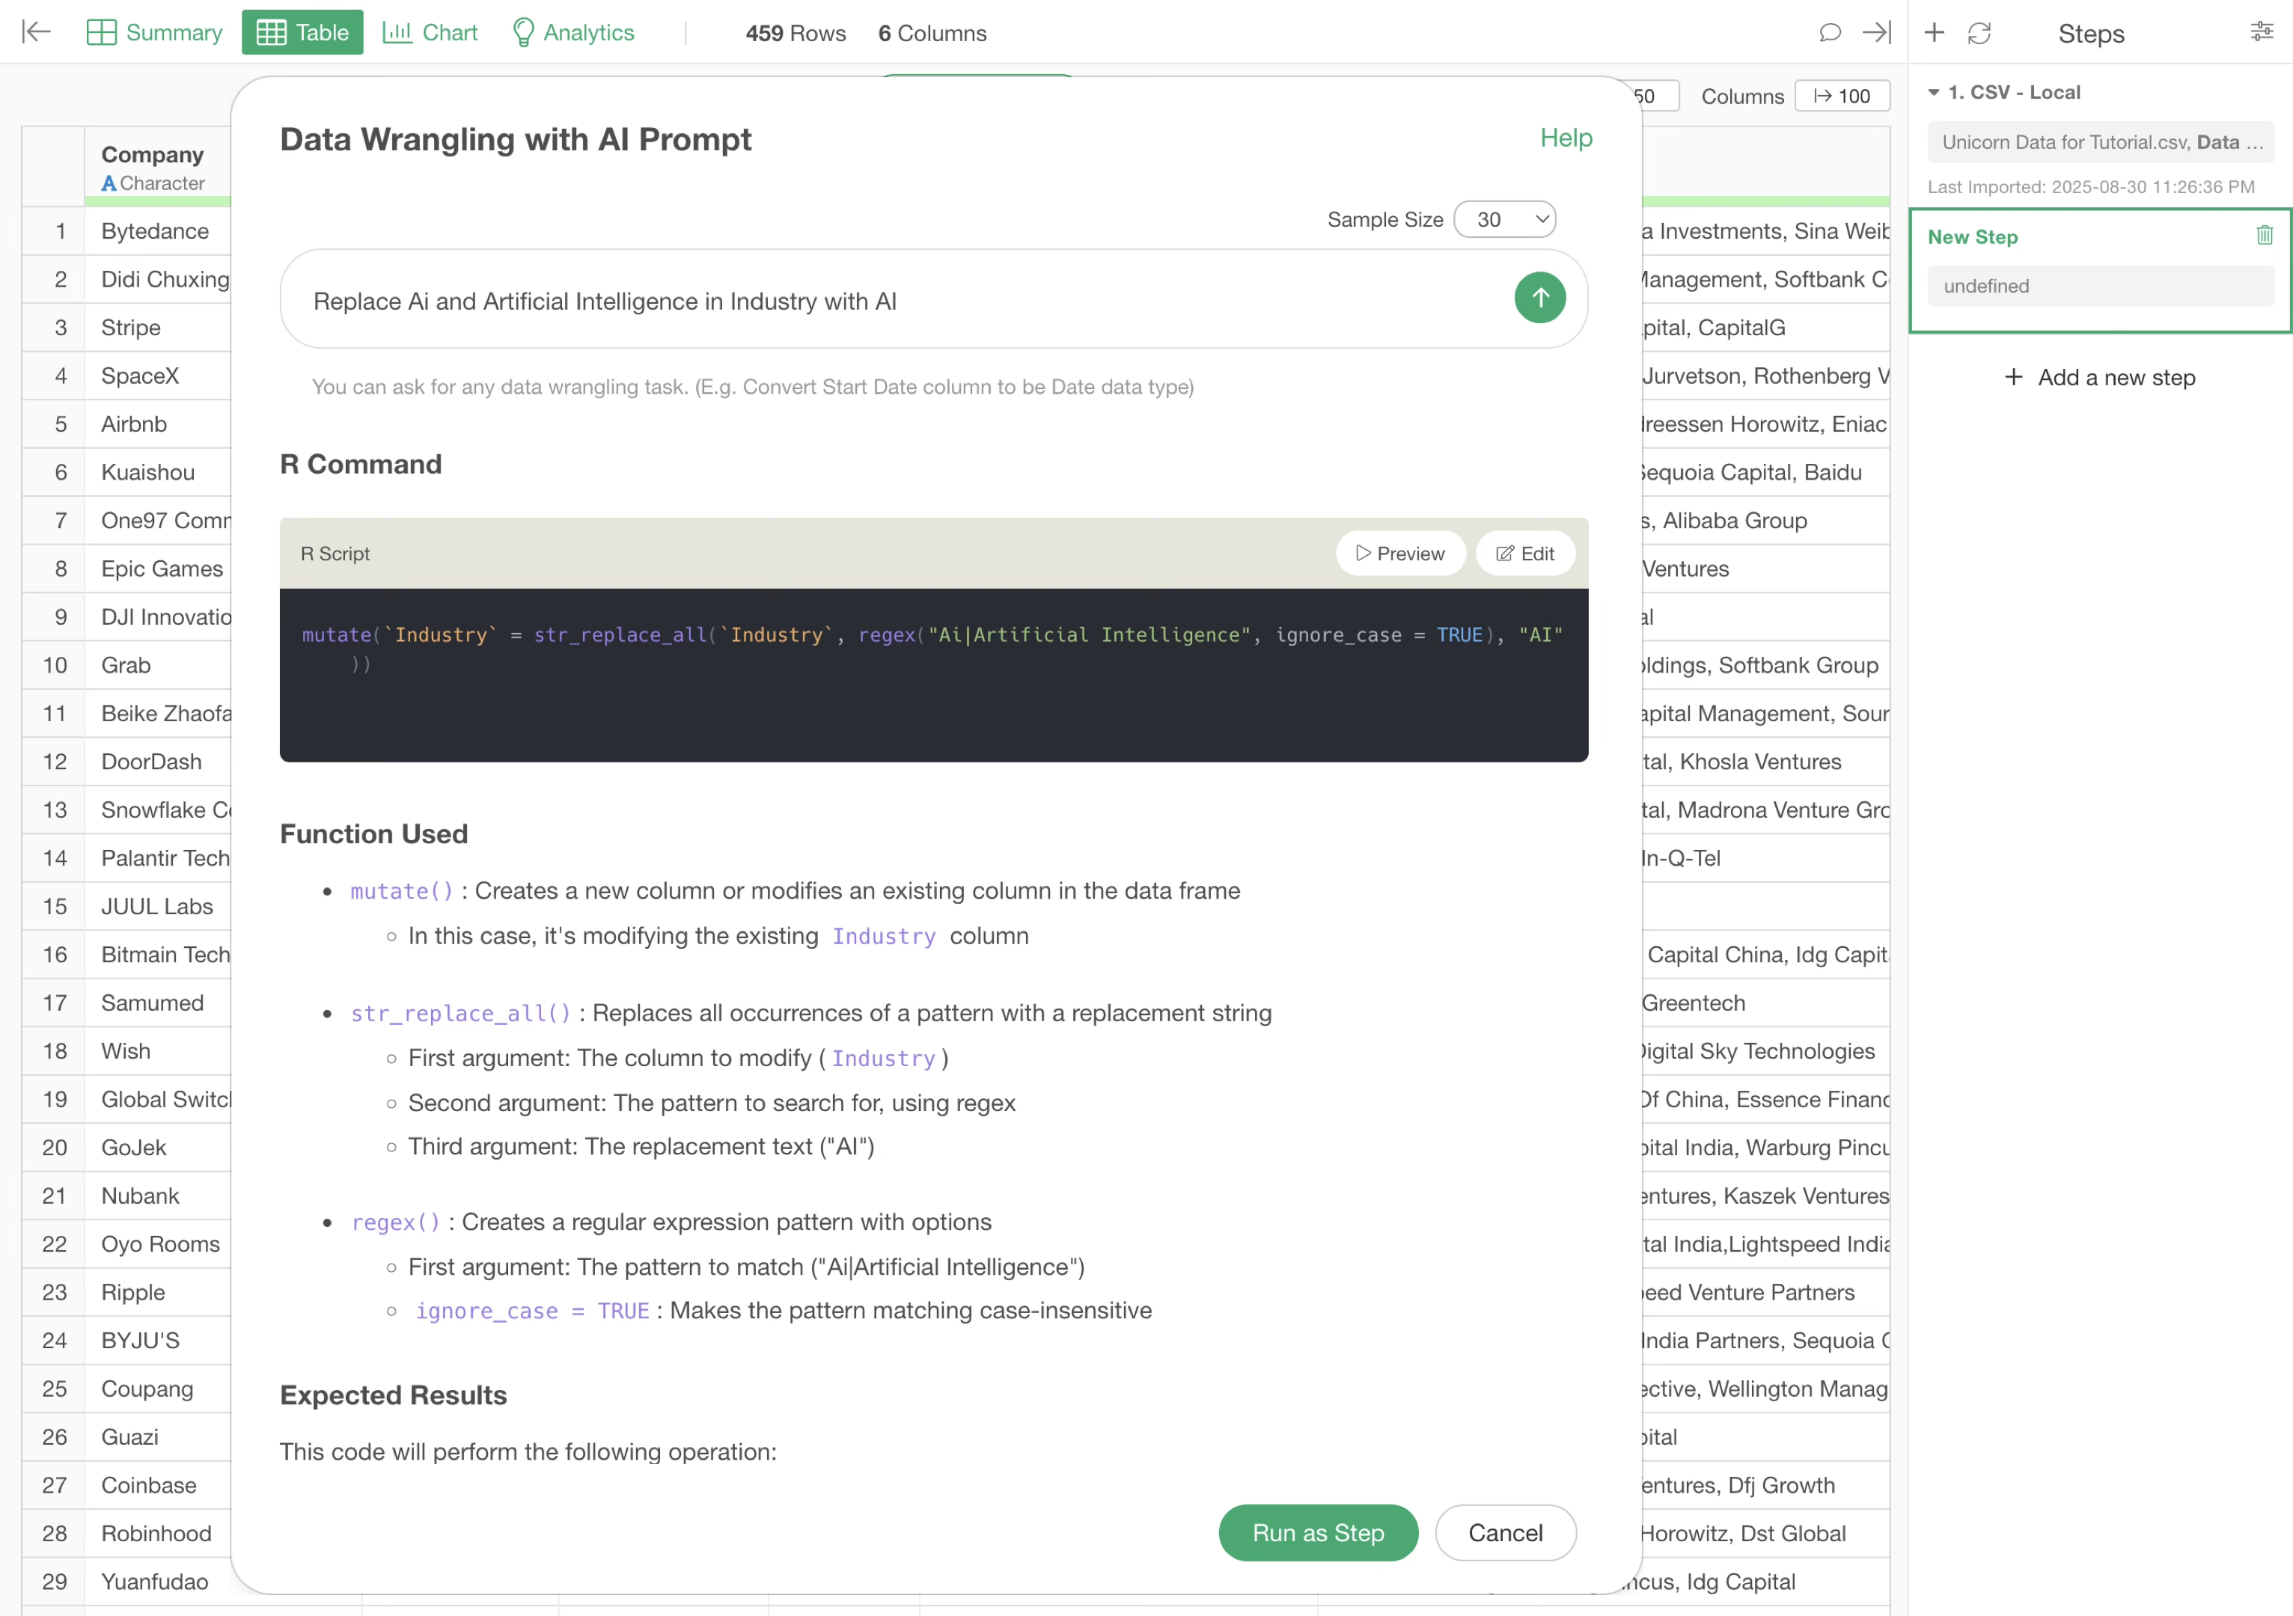Delete New Step using trash icon
The height and width of the screenshot is (1616, 2293).
tap(2264, 236)
